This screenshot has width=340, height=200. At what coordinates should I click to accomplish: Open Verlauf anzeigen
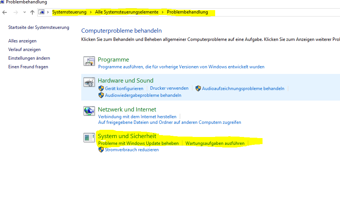24,50
